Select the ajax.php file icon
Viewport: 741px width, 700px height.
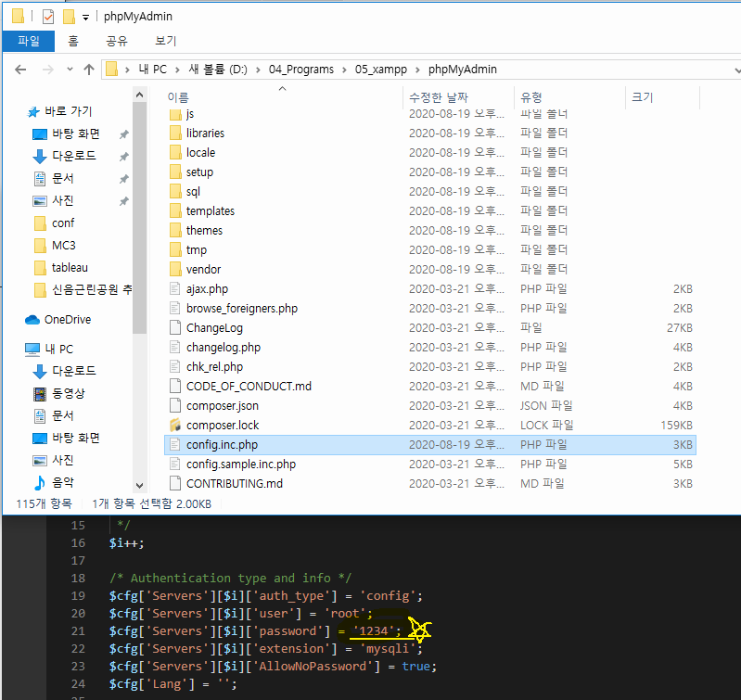point(175,288)
